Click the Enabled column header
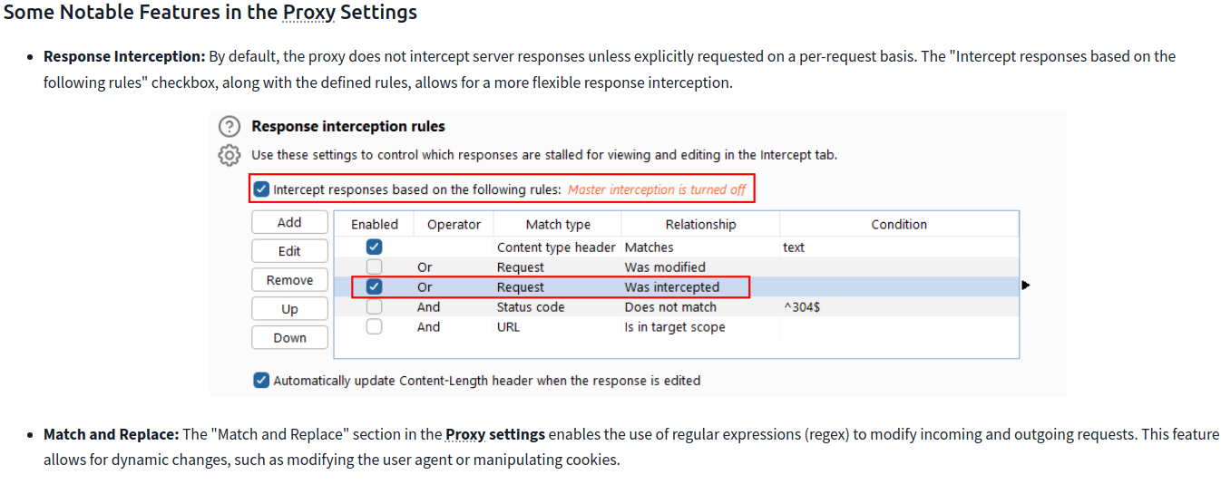 point(375,224)
